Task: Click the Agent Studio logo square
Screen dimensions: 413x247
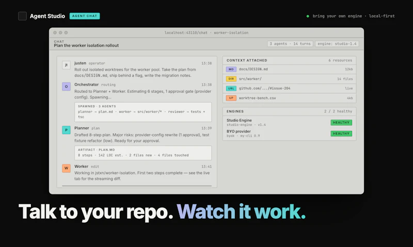Action: coord(22,16)
